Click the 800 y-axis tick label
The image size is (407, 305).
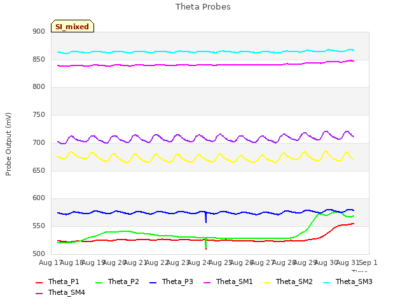(x=39, y=87)
